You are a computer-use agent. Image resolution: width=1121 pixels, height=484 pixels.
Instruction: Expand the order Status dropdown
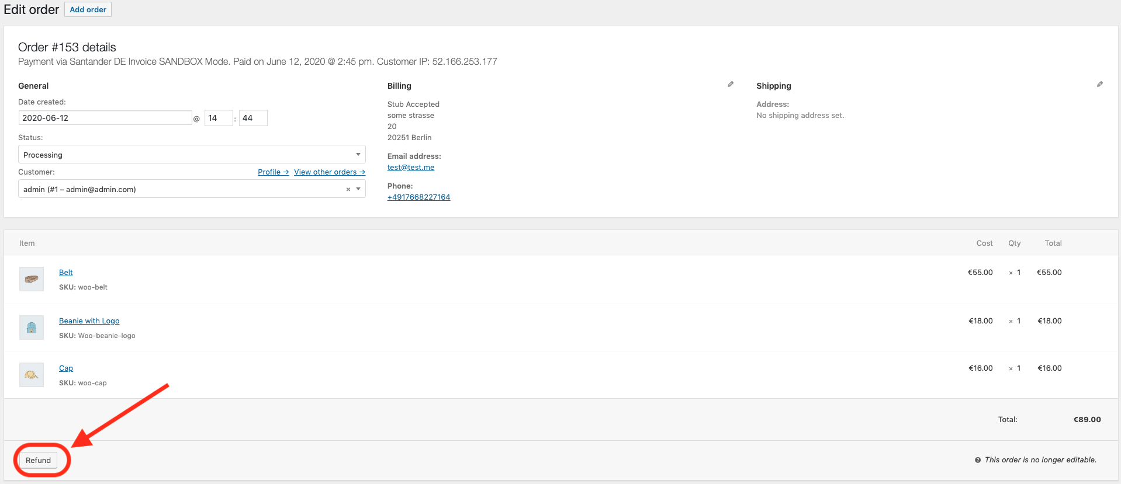click(192, 154)
